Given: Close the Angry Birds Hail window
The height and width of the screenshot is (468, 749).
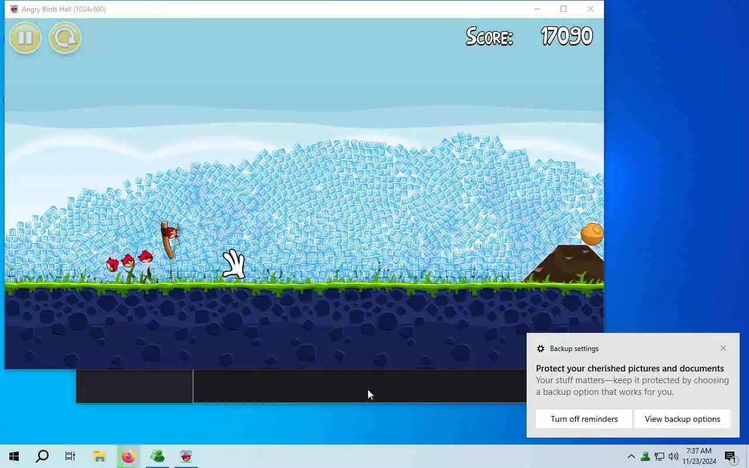Looking at the screenshot, I should click(590, 9).
